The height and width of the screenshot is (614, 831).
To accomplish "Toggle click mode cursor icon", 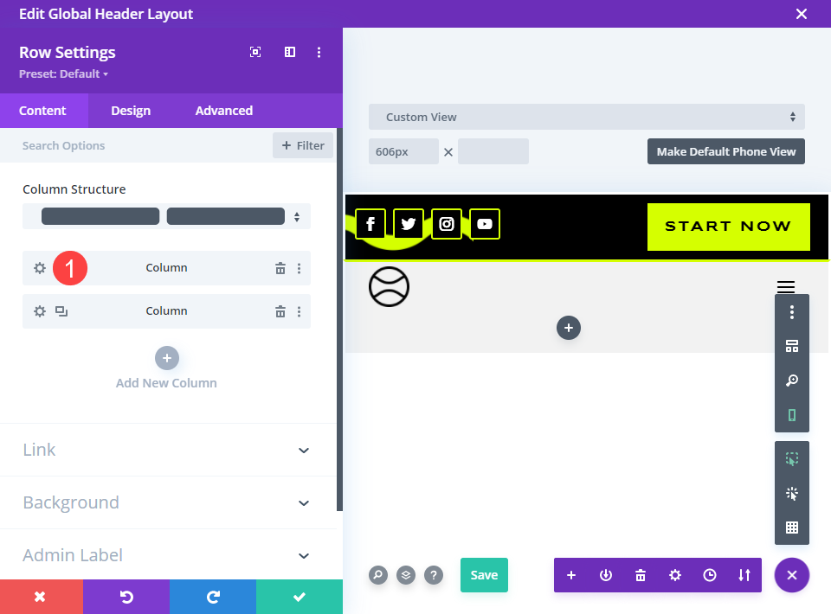I will pos(792,493).
